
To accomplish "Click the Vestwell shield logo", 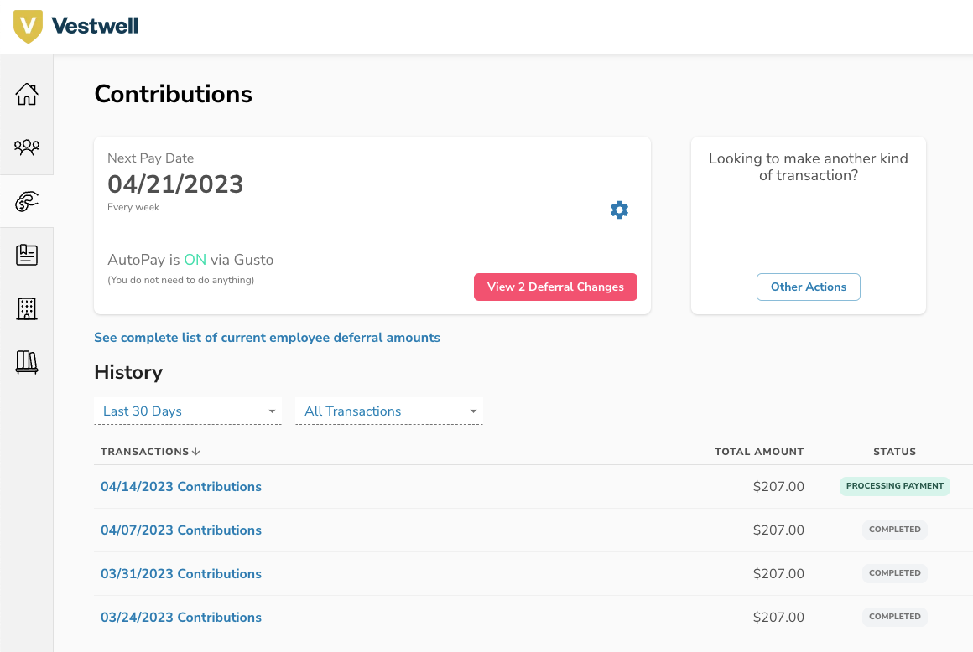I will click(28, 26).
